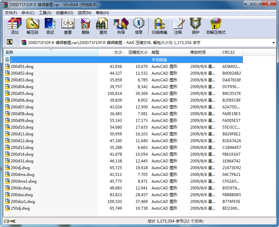The image size is (279, 227).
Task: Expand the archive path dropdown arrow
Action: point(274,43)
